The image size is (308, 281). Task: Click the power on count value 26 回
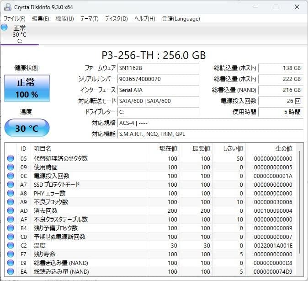tap(281, 101)
